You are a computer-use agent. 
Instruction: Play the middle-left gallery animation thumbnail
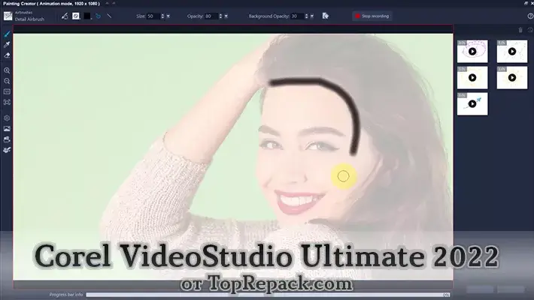(x=472, y=77)
